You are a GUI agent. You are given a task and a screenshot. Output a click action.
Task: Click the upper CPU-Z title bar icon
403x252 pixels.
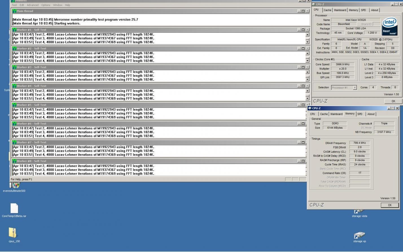point(314,4)
